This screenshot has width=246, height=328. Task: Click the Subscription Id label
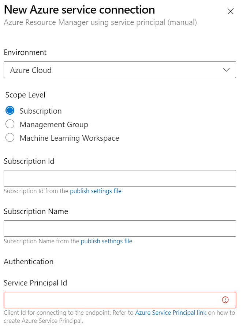point(29,161)
